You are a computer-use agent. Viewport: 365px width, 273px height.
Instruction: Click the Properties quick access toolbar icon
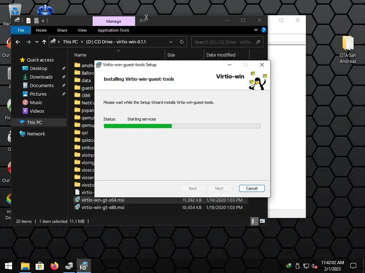(x=29, y=21)
